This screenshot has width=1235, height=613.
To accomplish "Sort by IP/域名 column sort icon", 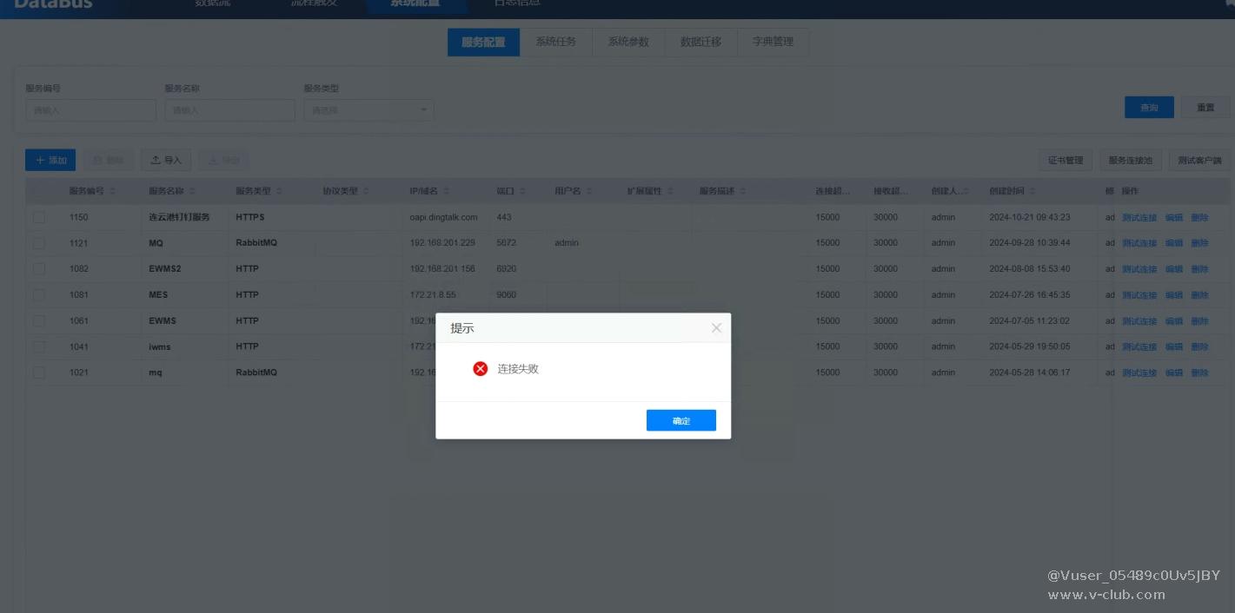I will click(446, 191).
